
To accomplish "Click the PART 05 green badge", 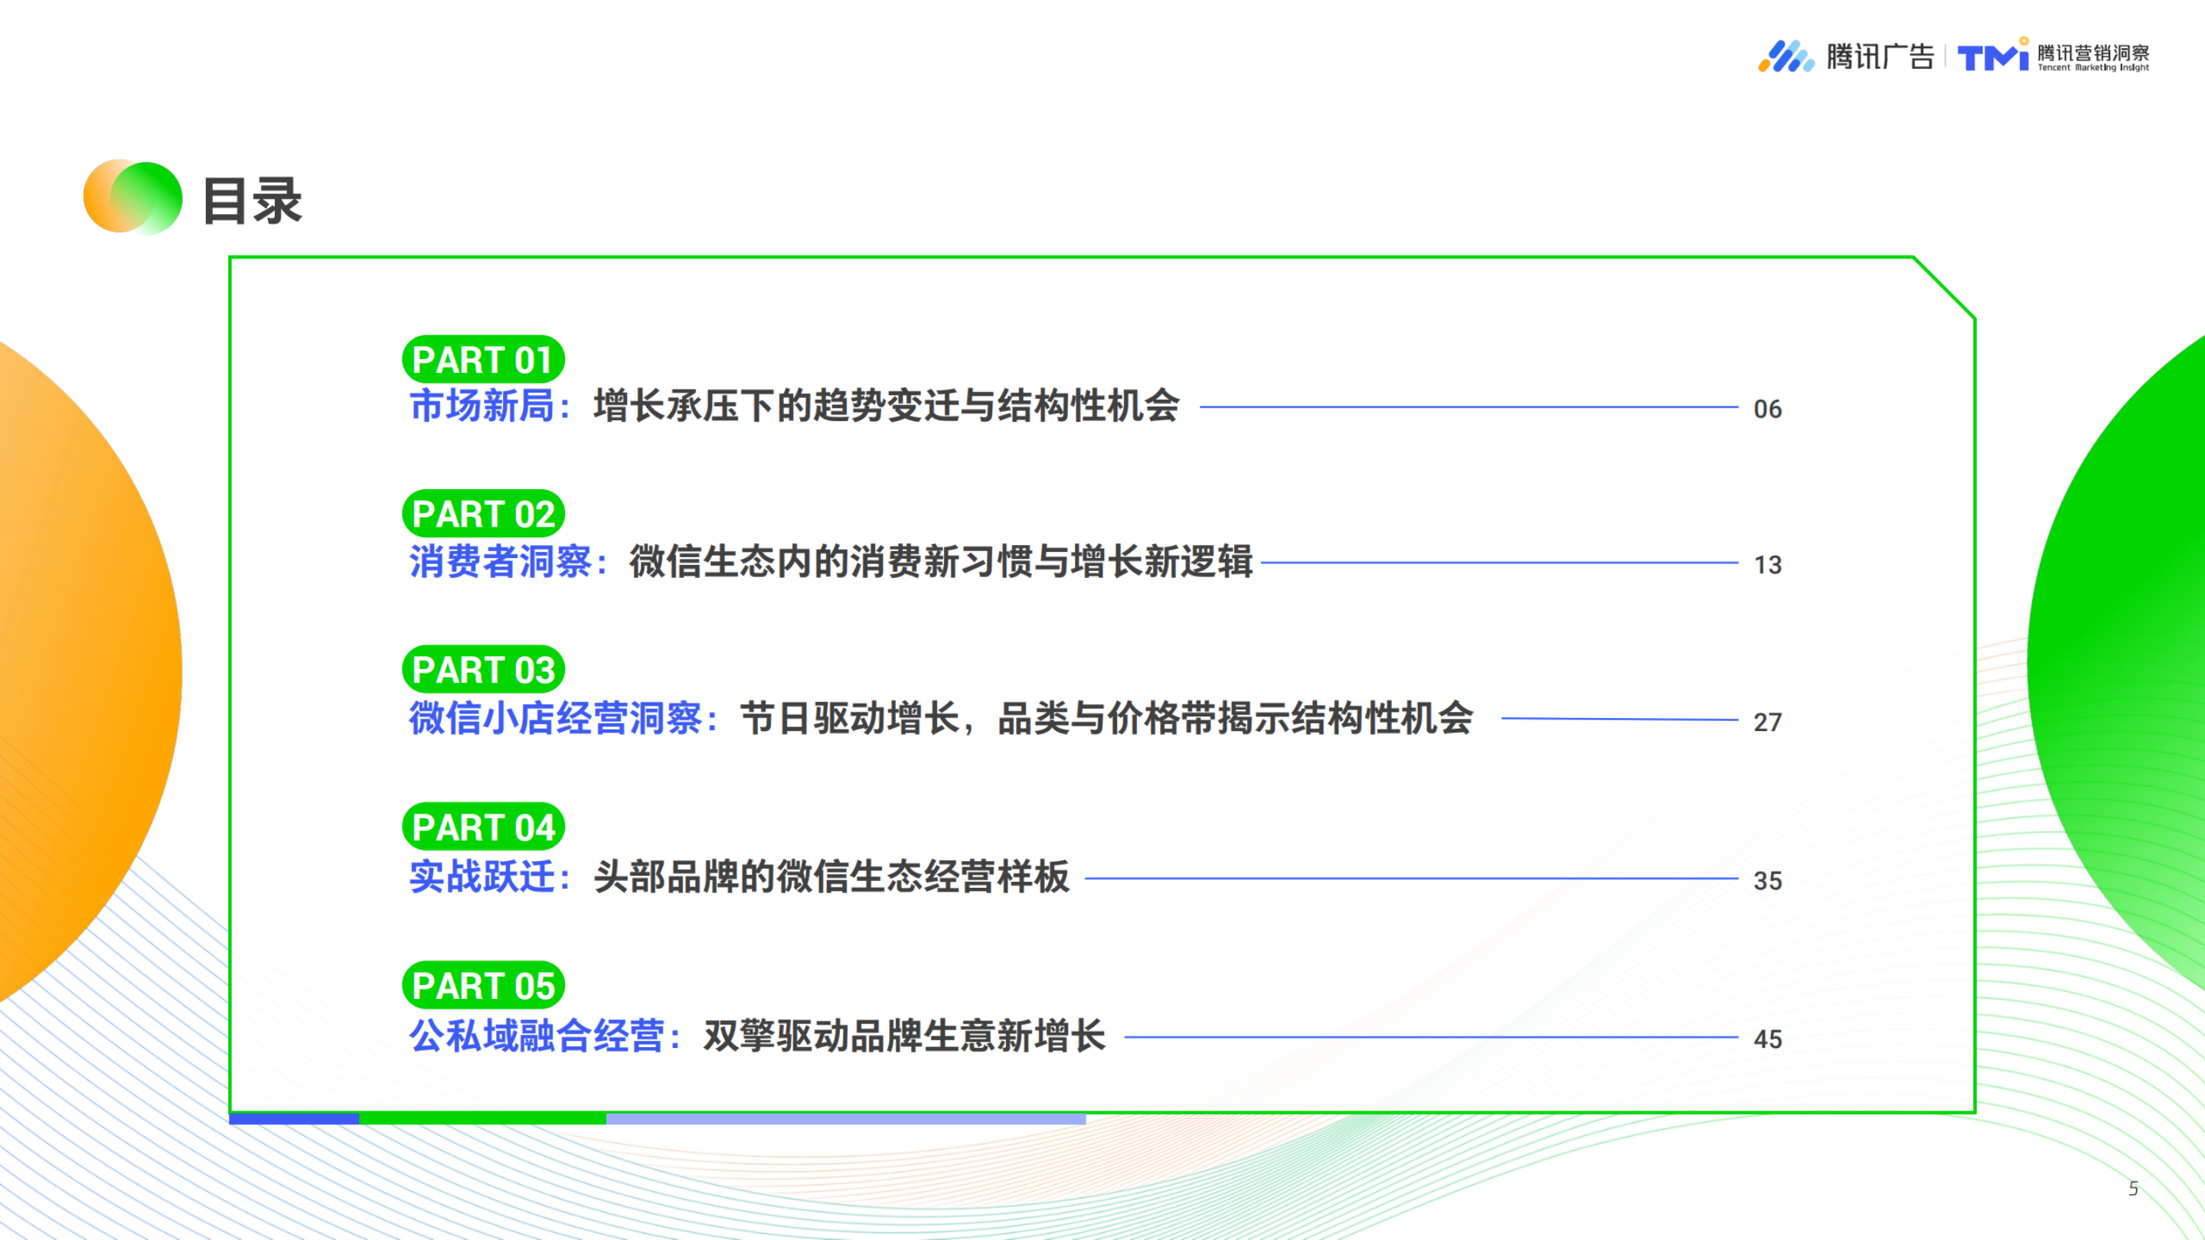I will tap(483, 986).
